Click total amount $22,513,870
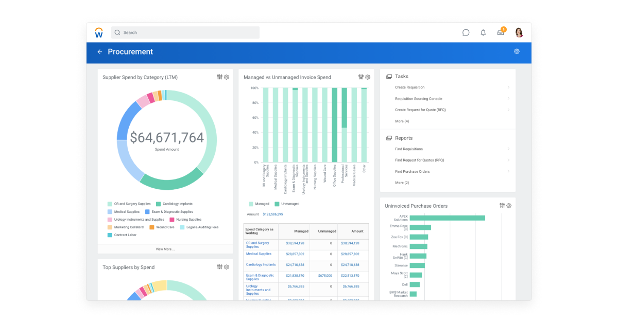 pos(350,276)
